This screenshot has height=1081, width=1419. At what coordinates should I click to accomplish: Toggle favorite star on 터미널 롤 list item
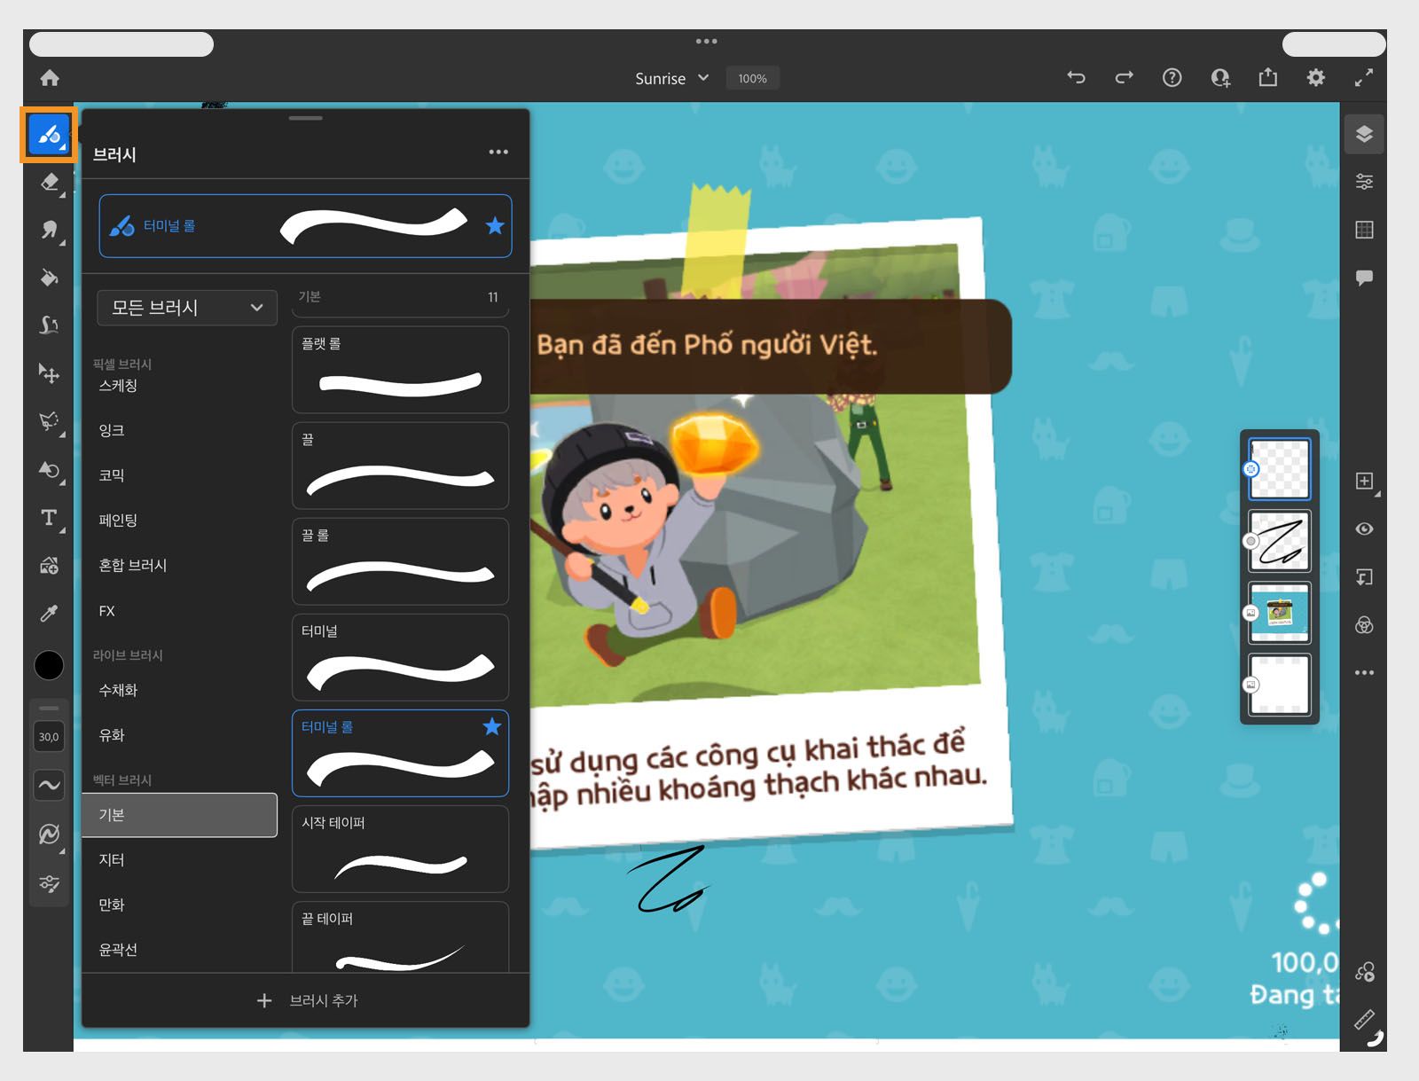(x=492, y=727)
